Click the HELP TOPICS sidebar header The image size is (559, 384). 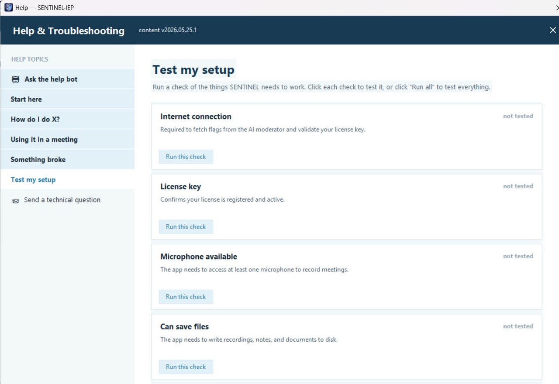[x=30, y=59]
